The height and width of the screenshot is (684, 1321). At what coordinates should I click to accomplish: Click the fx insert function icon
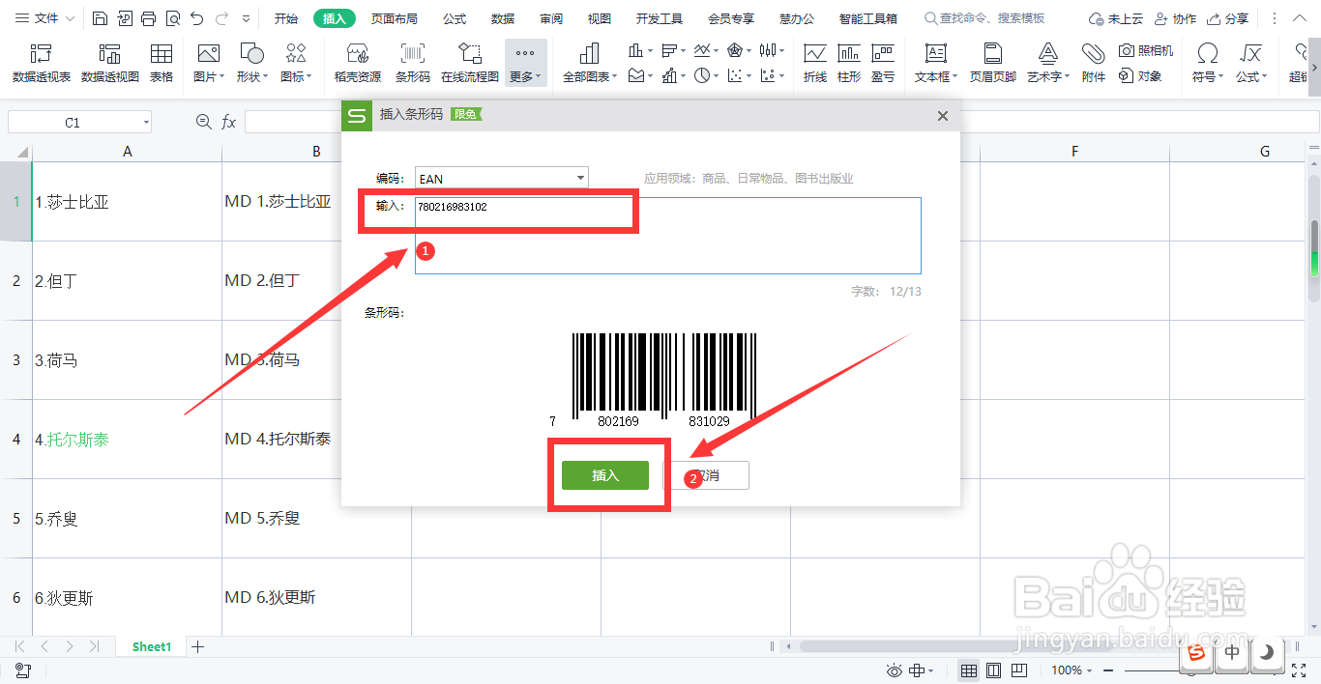(229, 122)
